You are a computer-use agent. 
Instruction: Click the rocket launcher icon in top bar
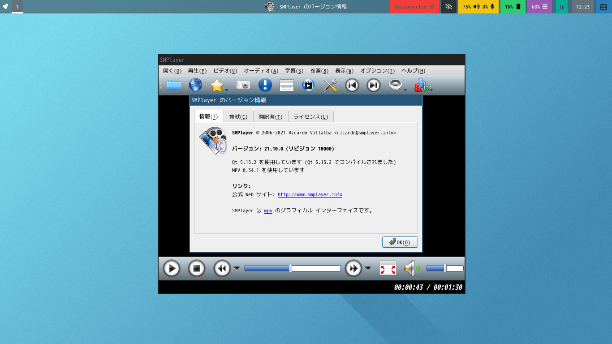pyautogui.click(x=5, y=7)
